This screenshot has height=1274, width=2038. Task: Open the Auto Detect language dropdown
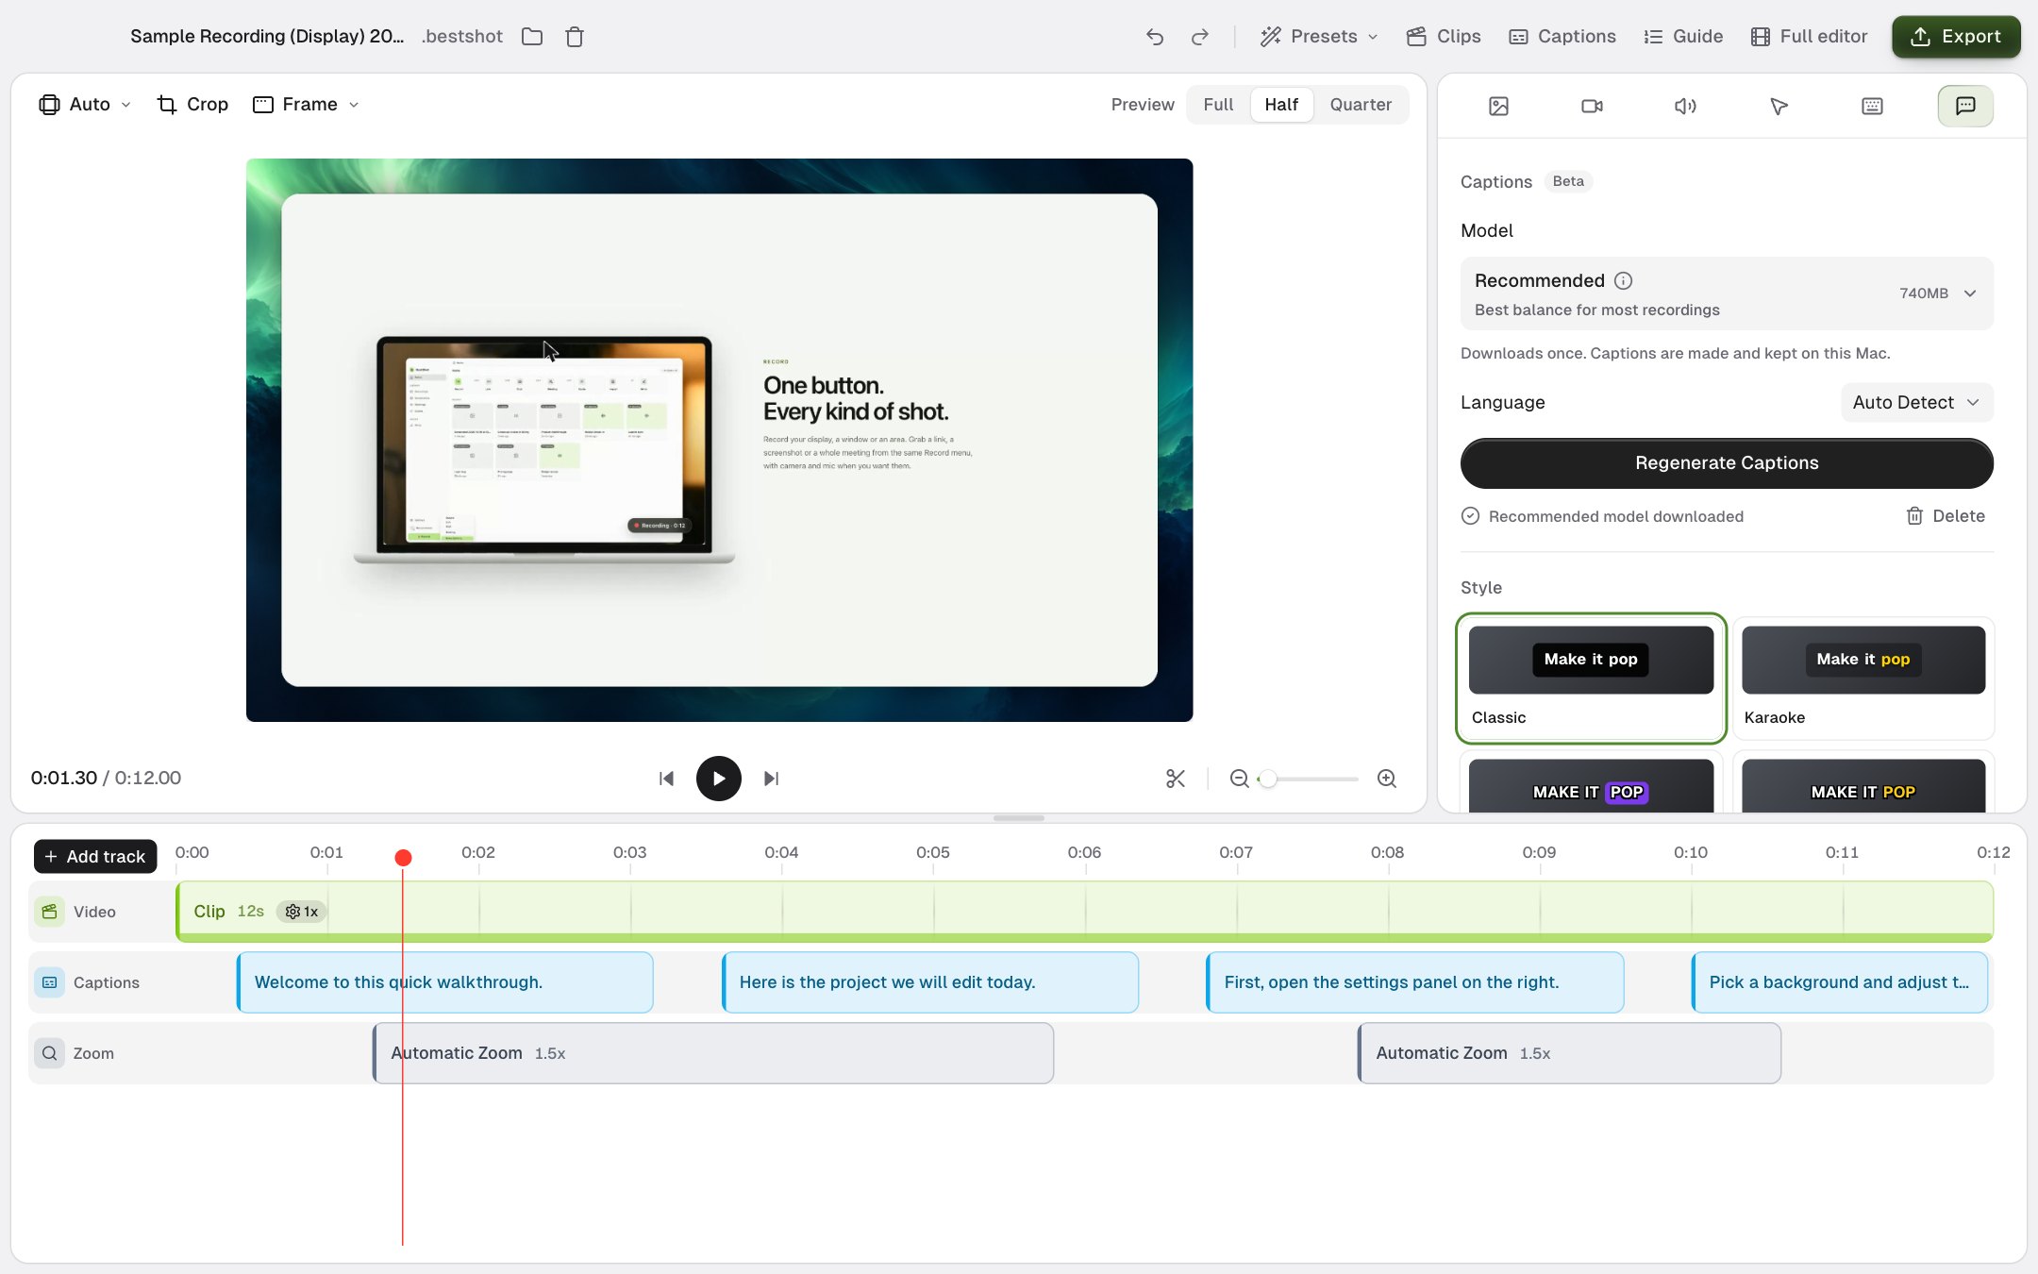coord(1916,403)
